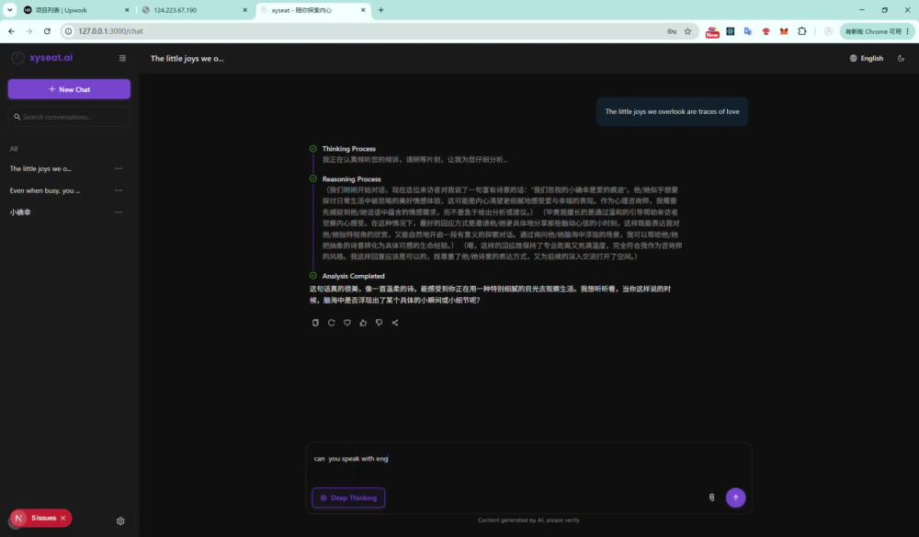Screen dimensions: 919x537
Task: Open the dark square extension icon
Action: click(x=731, y=31)
